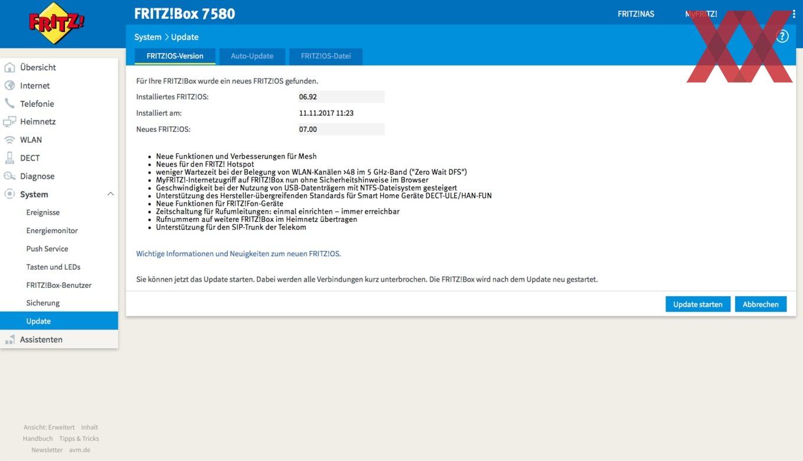Click the FRITZ!Box 7580 title
This screenshot has height=461, width=803.
click(x=184, y=14)
